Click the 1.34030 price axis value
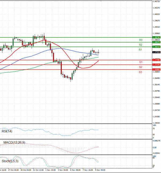The height and width of the screenshot is (173, 161). click(156, 123)
